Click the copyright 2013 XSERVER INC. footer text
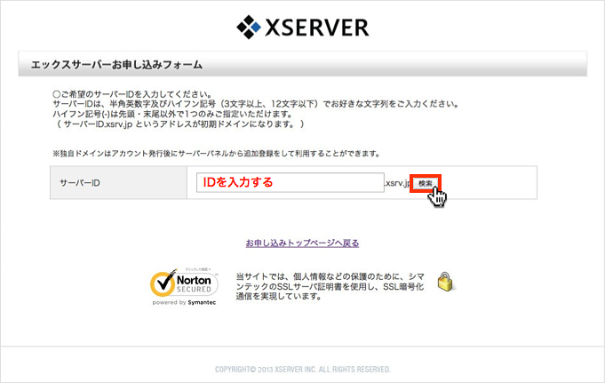 tap(303, 370)
